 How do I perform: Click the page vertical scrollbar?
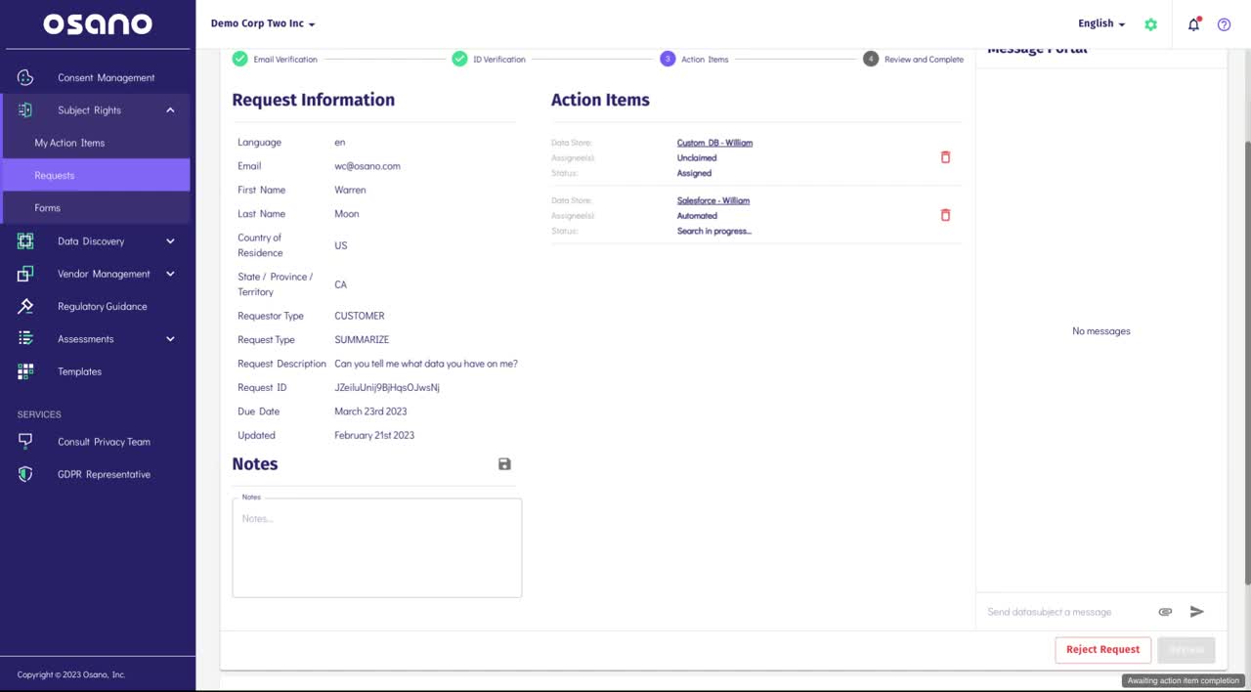(x=1246, y=362)
